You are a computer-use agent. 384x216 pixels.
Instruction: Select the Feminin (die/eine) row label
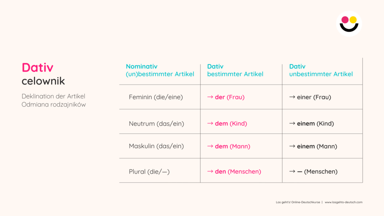coord(156,97)
